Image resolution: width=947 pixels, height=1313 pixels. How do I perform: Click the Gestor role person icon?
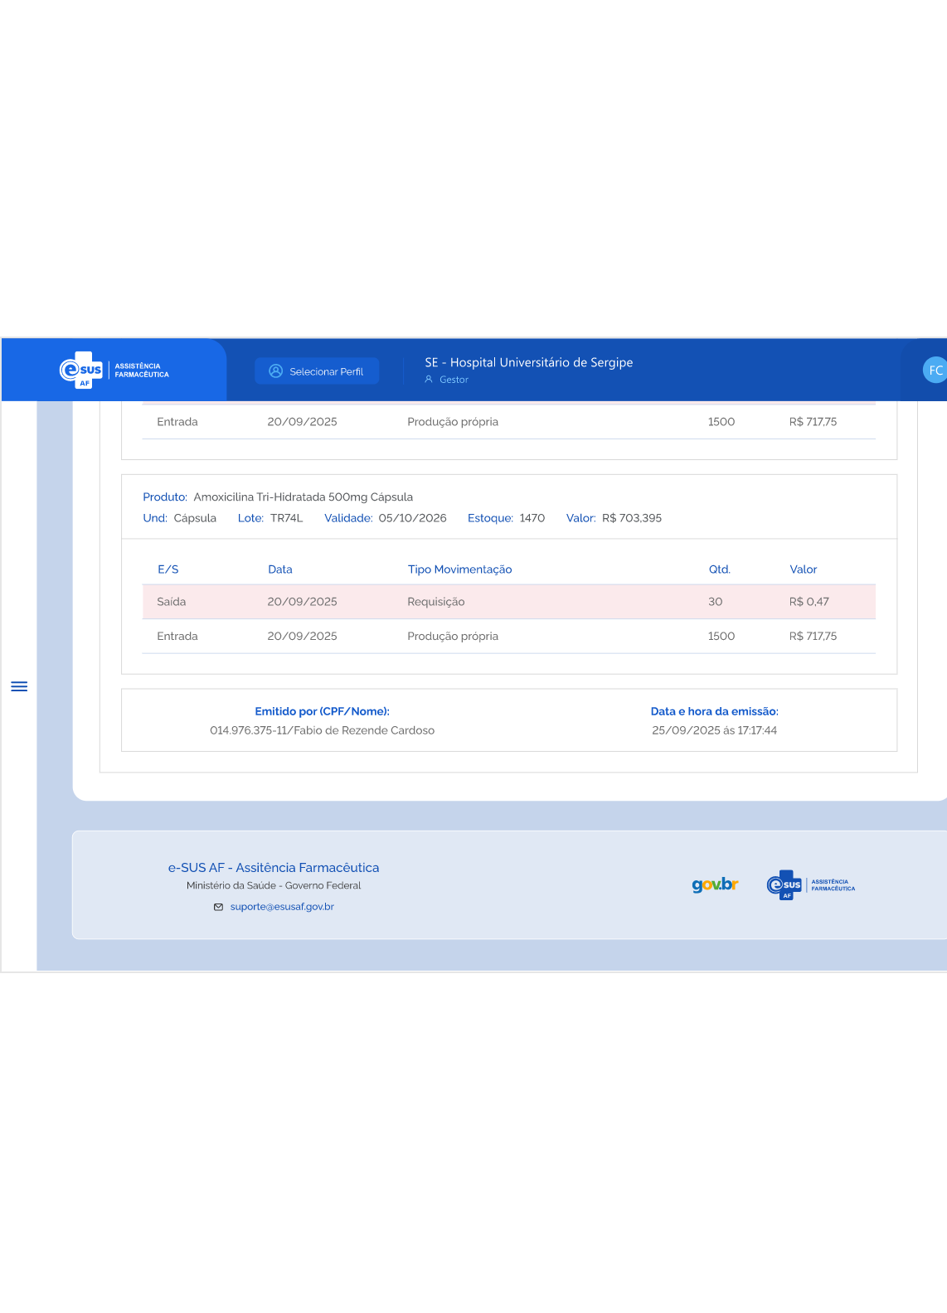tap(429, 380)
